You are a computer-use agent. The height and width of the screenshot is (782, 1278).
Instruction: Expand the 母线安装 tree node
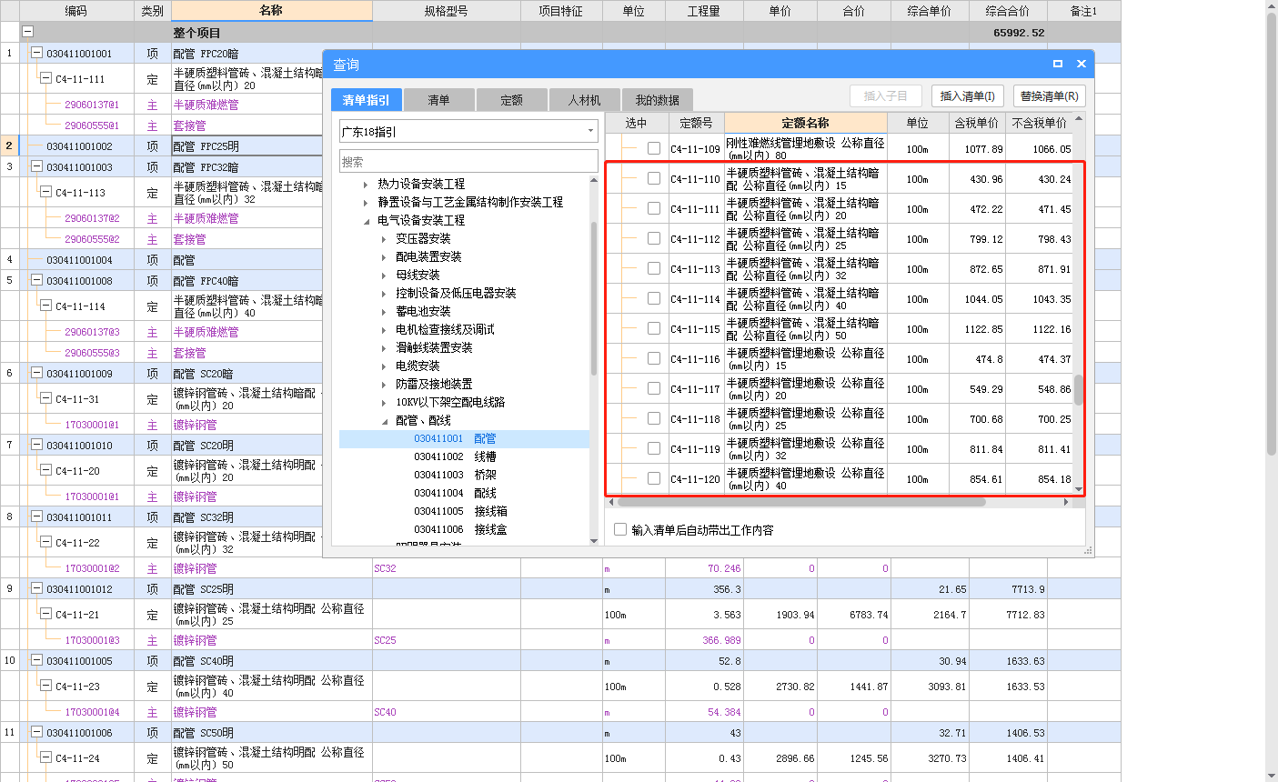(x=385, y=275)
